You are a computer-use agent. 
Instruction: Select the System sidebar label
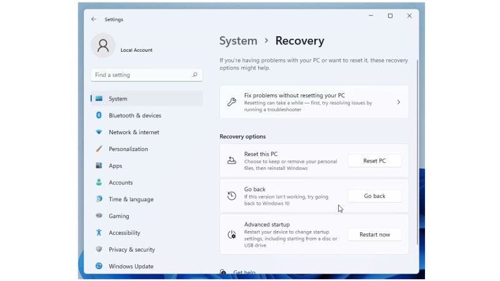(x=118, y=99)
